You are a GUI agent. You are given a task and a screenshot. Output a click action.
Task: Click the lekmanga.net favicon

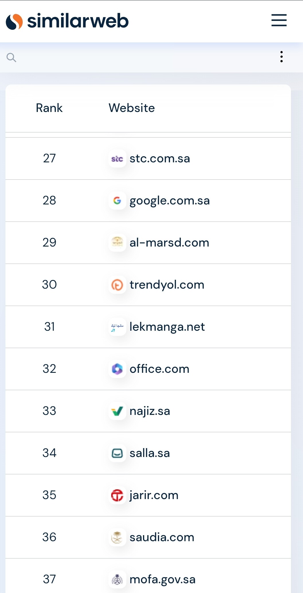(117, 327)
